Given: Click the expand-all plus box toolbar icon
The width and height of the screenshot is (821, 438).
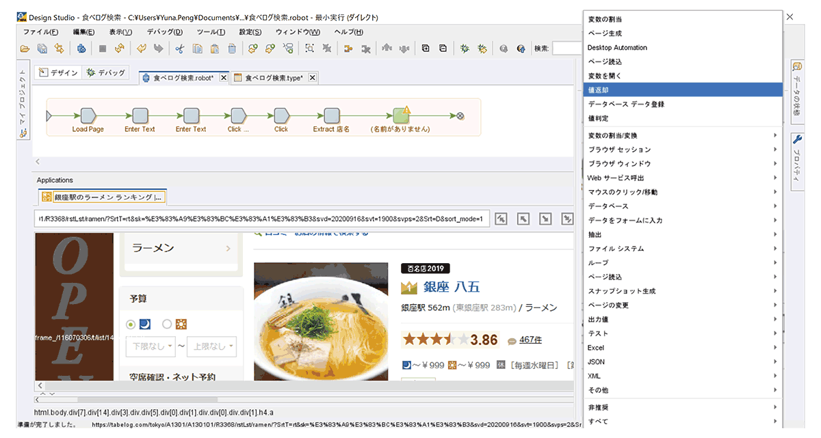Looking at the screenshot, I should (x=426, y=49).
